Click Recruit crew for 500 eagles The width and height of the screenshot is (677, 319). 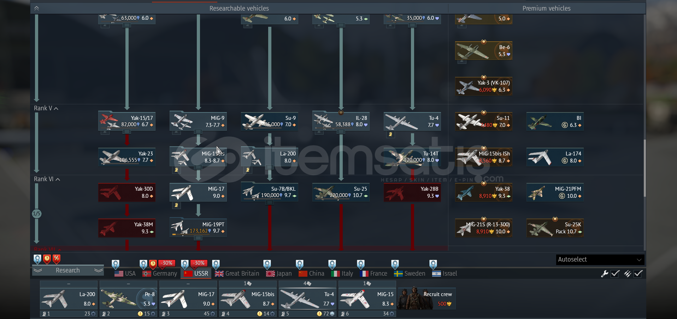(427, 299)
